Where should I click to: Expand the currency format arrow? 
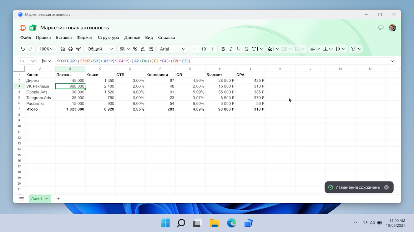click(128, 49)
